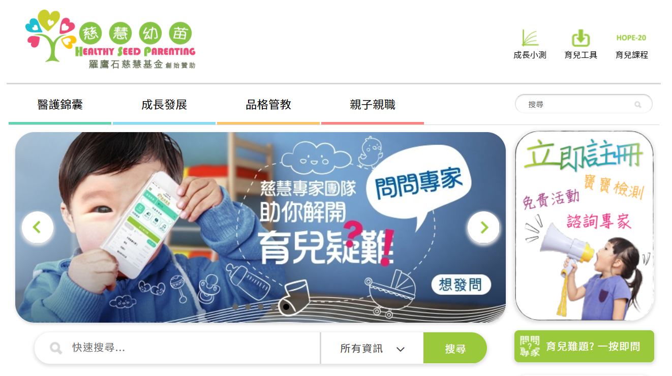Open the 育兒工具 download tools icon
672x376 pixels.
(581, 44)
